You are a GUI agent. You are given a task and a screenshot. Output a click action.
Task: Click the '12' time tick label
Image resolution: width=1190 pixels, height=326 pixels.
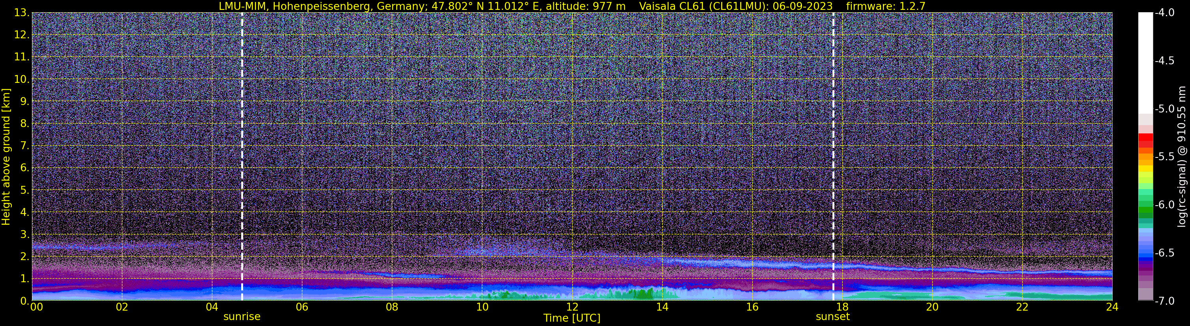click(572, 307)
